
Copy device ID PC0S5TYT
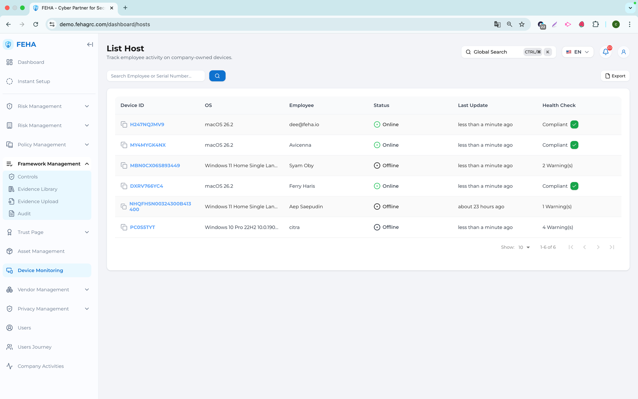click(124, 227)
